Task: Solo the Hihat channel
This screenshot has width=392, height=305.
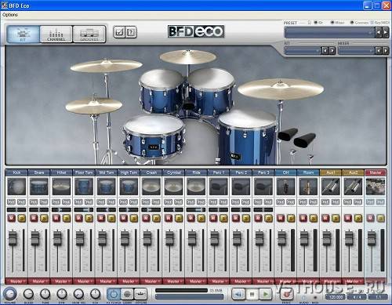Action: [x=67, y=218]
